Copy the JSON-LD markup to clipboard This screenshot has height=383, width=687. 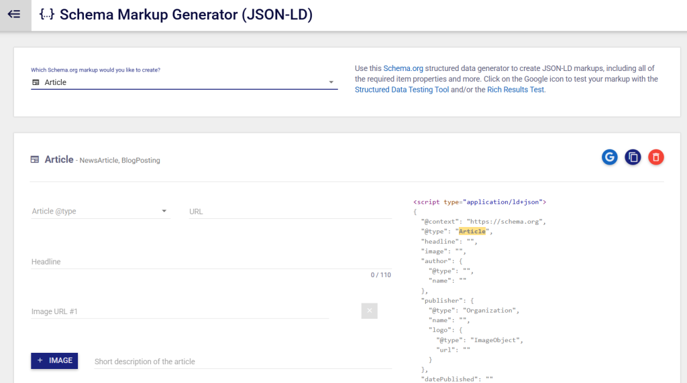(633, 157)
